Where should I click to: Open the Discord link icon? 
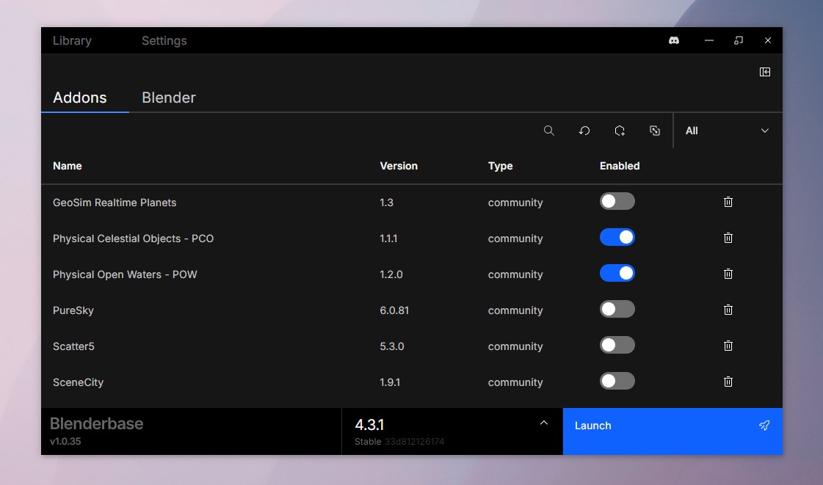(674, 40)
